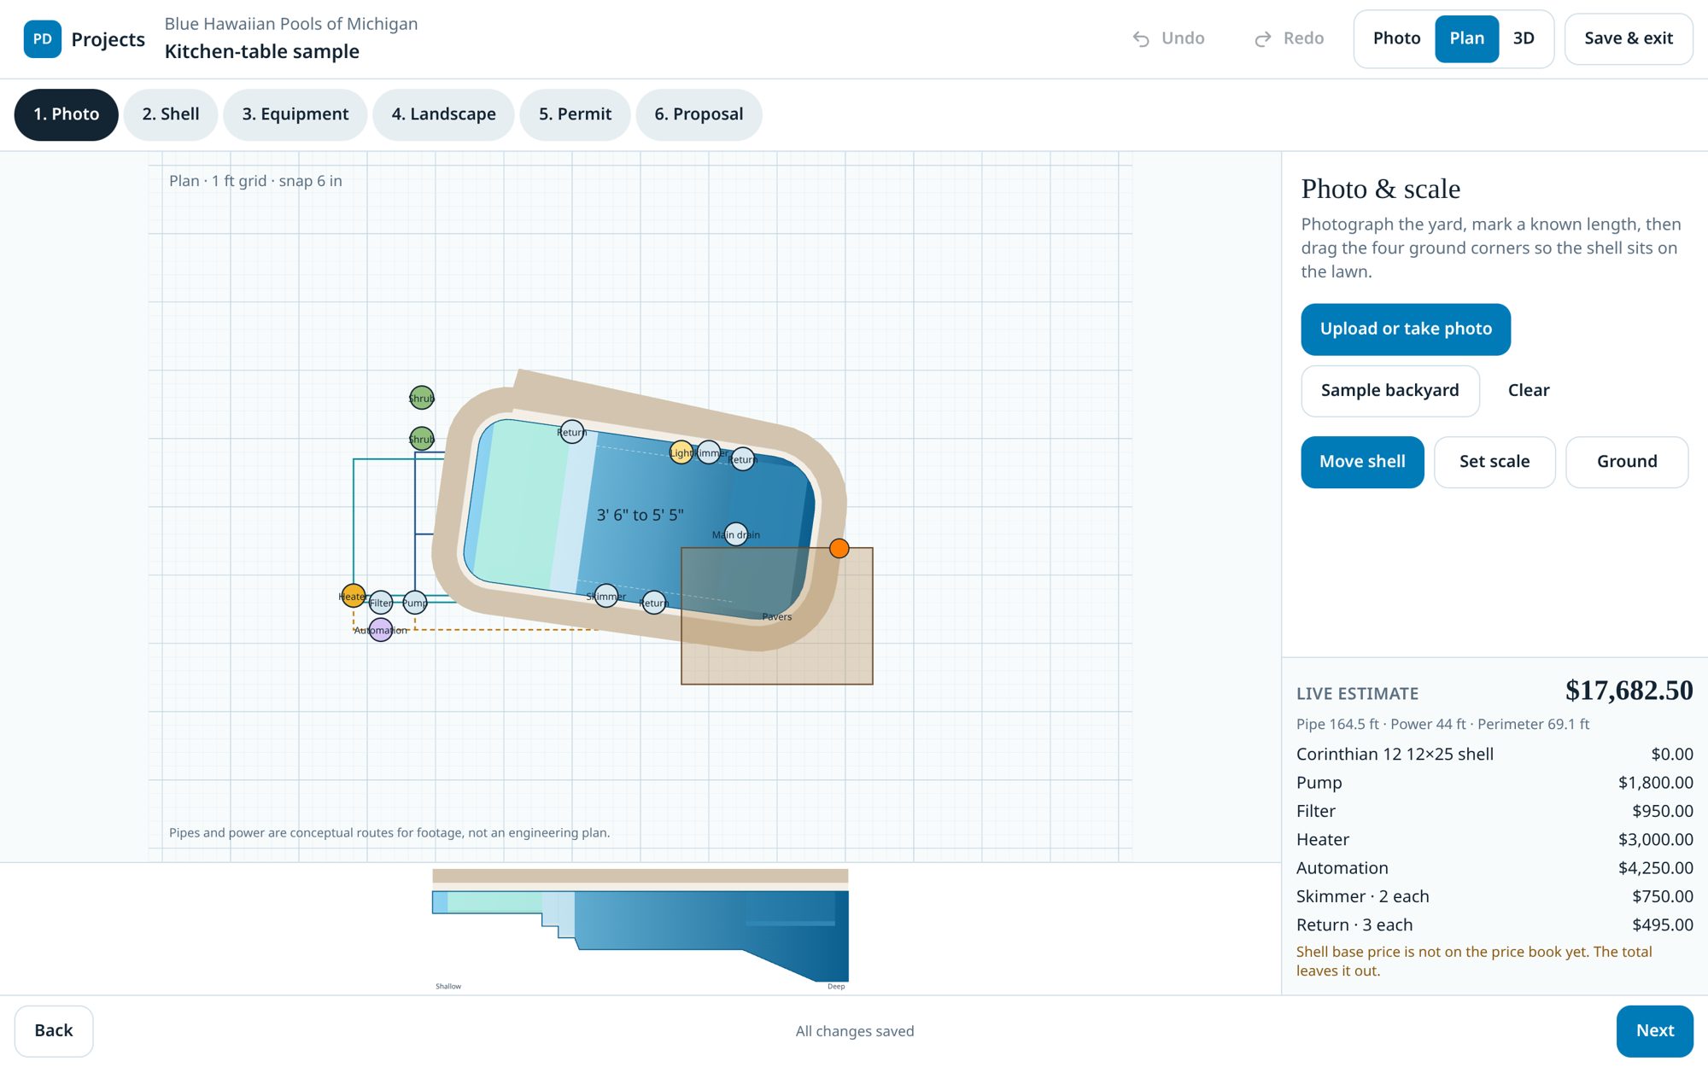Click the Filter equipment node
Screen dimensions: 1708x1067
381,603
